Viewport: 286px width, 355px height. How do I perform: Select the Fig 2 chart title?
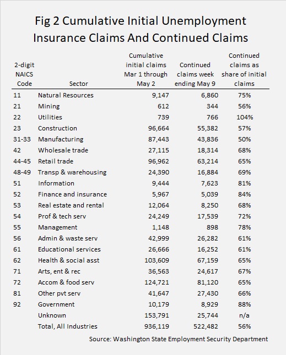click(141, 29)
